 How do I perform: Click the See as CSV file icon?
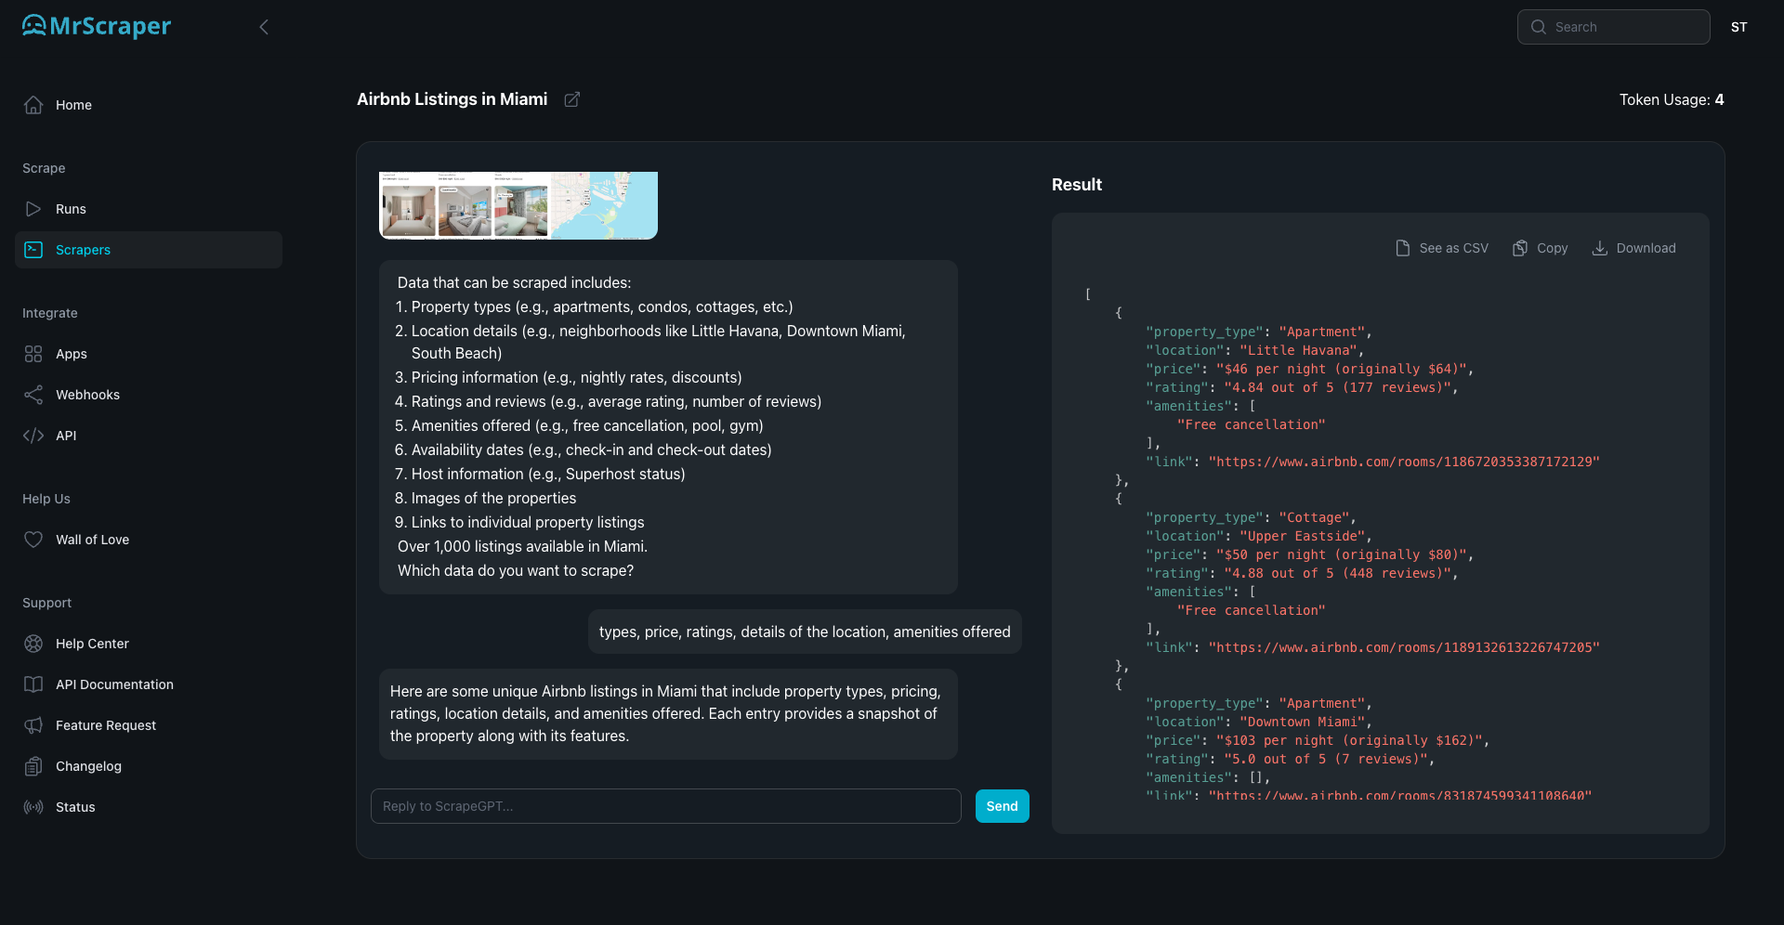click(1403, 248)
